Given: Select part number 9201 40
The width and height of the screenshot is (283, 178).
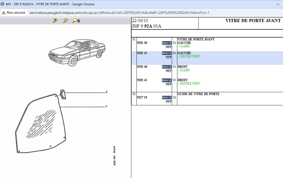Looking at the screenshot, I should point(142,43).
